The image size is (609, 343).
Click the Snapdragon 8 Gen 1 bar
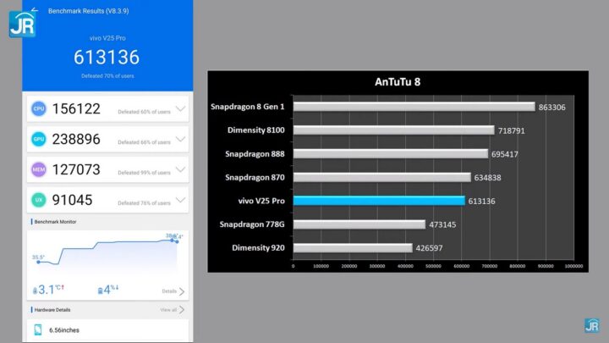pos(414,107)
